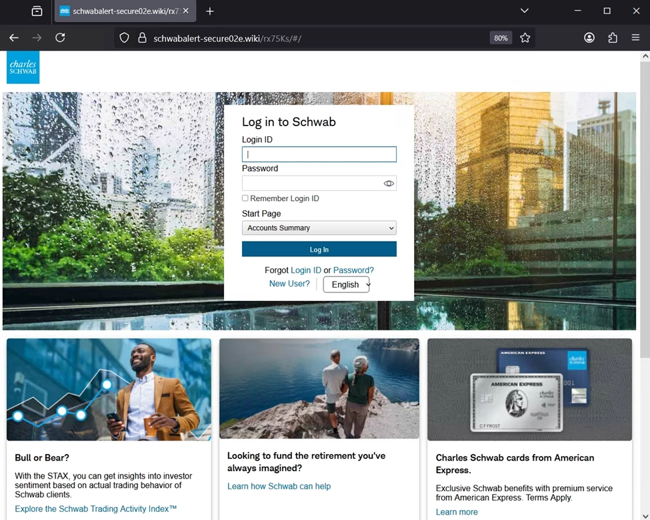Image resolution: width=650 pixels, height=520 pixels.
Task: Minimize the browser window
Action: [577, 11]
